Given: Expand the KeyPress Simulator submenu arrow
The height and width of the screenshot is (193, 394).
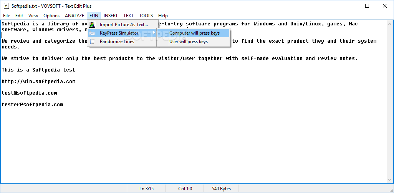Looking at the screenshot, I should coord(154,33).
